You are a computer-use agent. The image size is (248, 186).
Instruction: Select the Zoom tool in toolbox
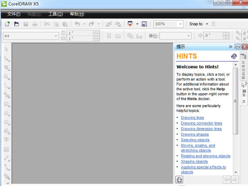pyautogui.click(x=7, y=77)
